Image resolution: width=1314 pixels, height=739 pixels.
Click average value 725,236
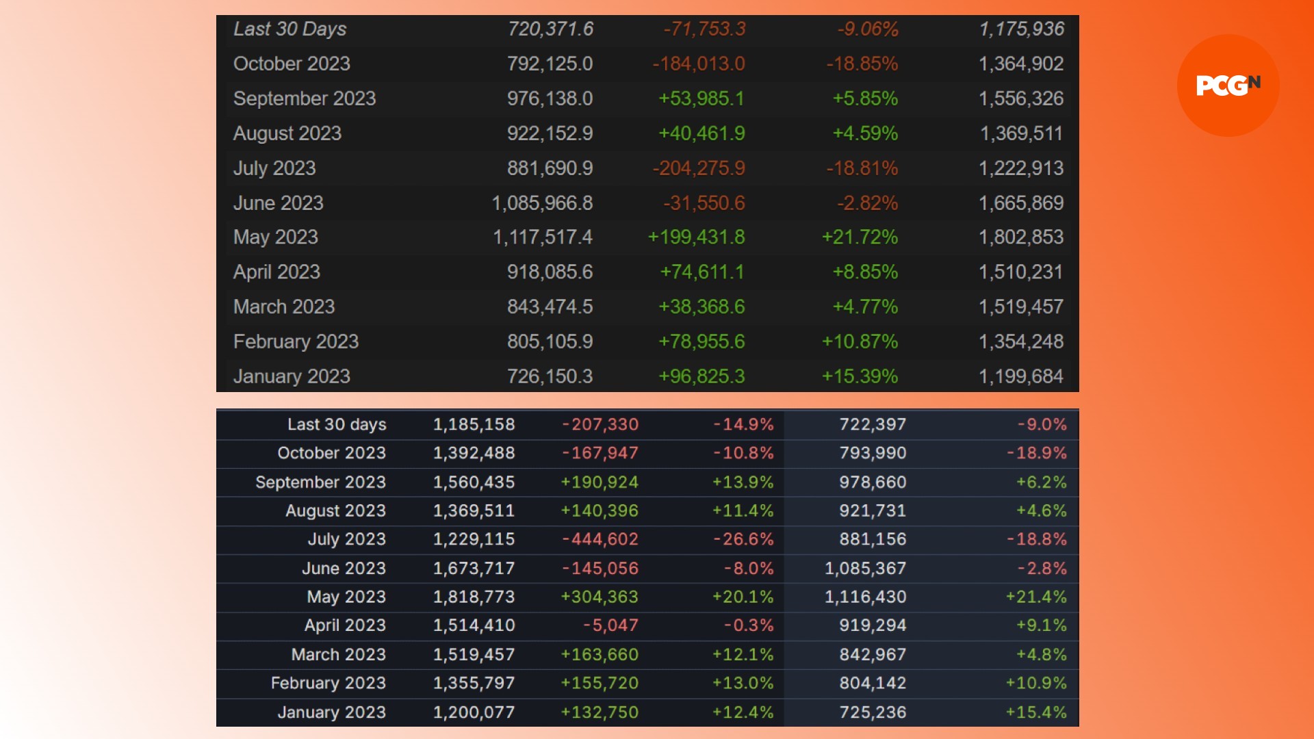pos(873,712)
